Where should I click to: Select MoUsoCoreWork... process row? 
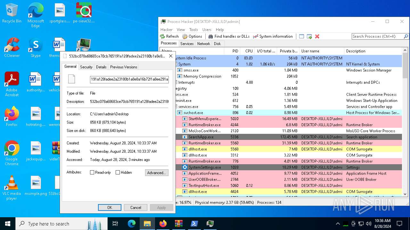289,131
